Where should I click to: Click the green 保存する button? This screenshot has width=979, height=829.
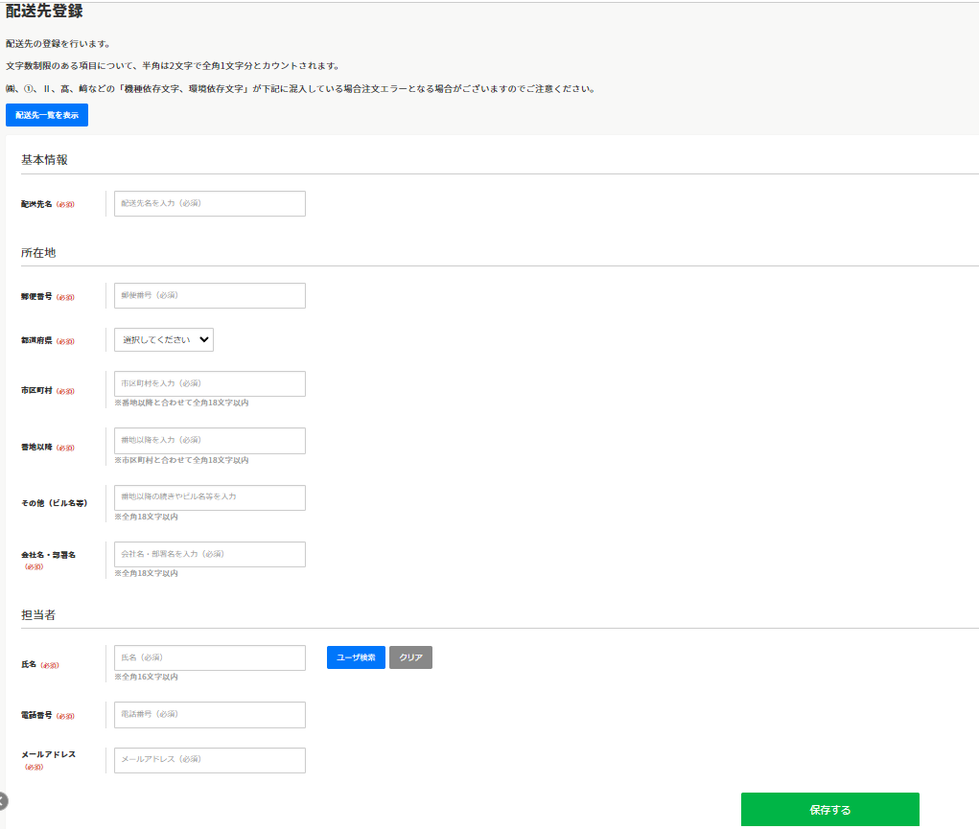pos(829,810)
